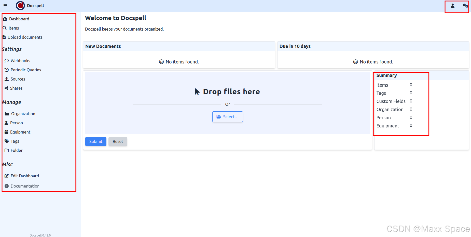Open the user profile icon menu

pos(453,6)
